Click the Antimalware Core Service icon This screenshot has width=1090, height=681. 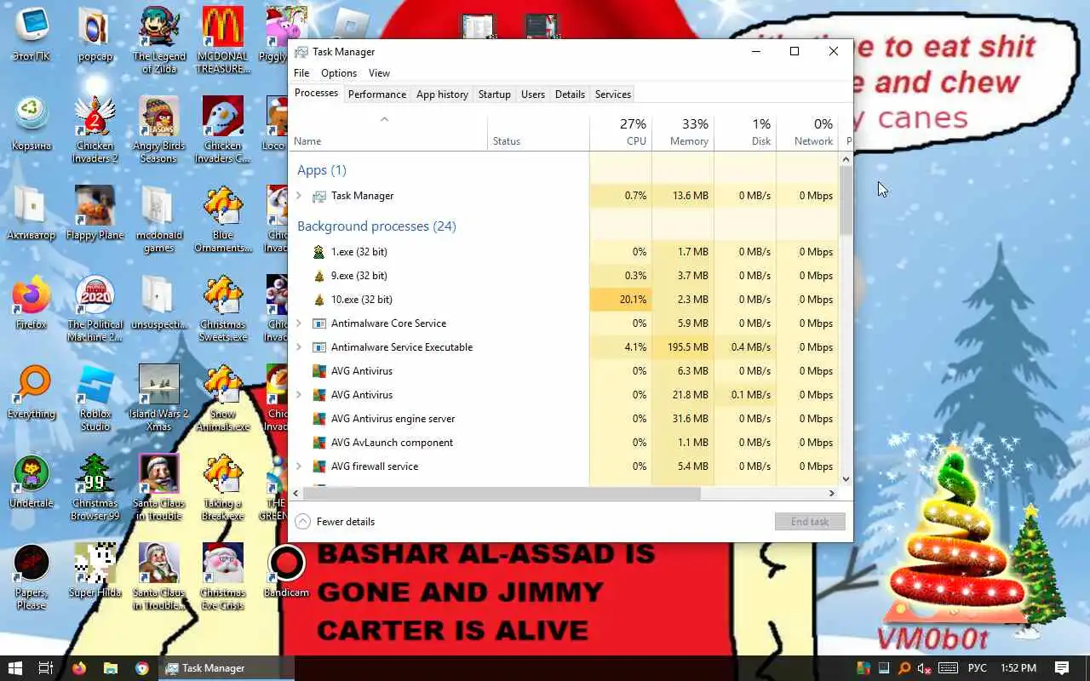click(x=319, y=323)
